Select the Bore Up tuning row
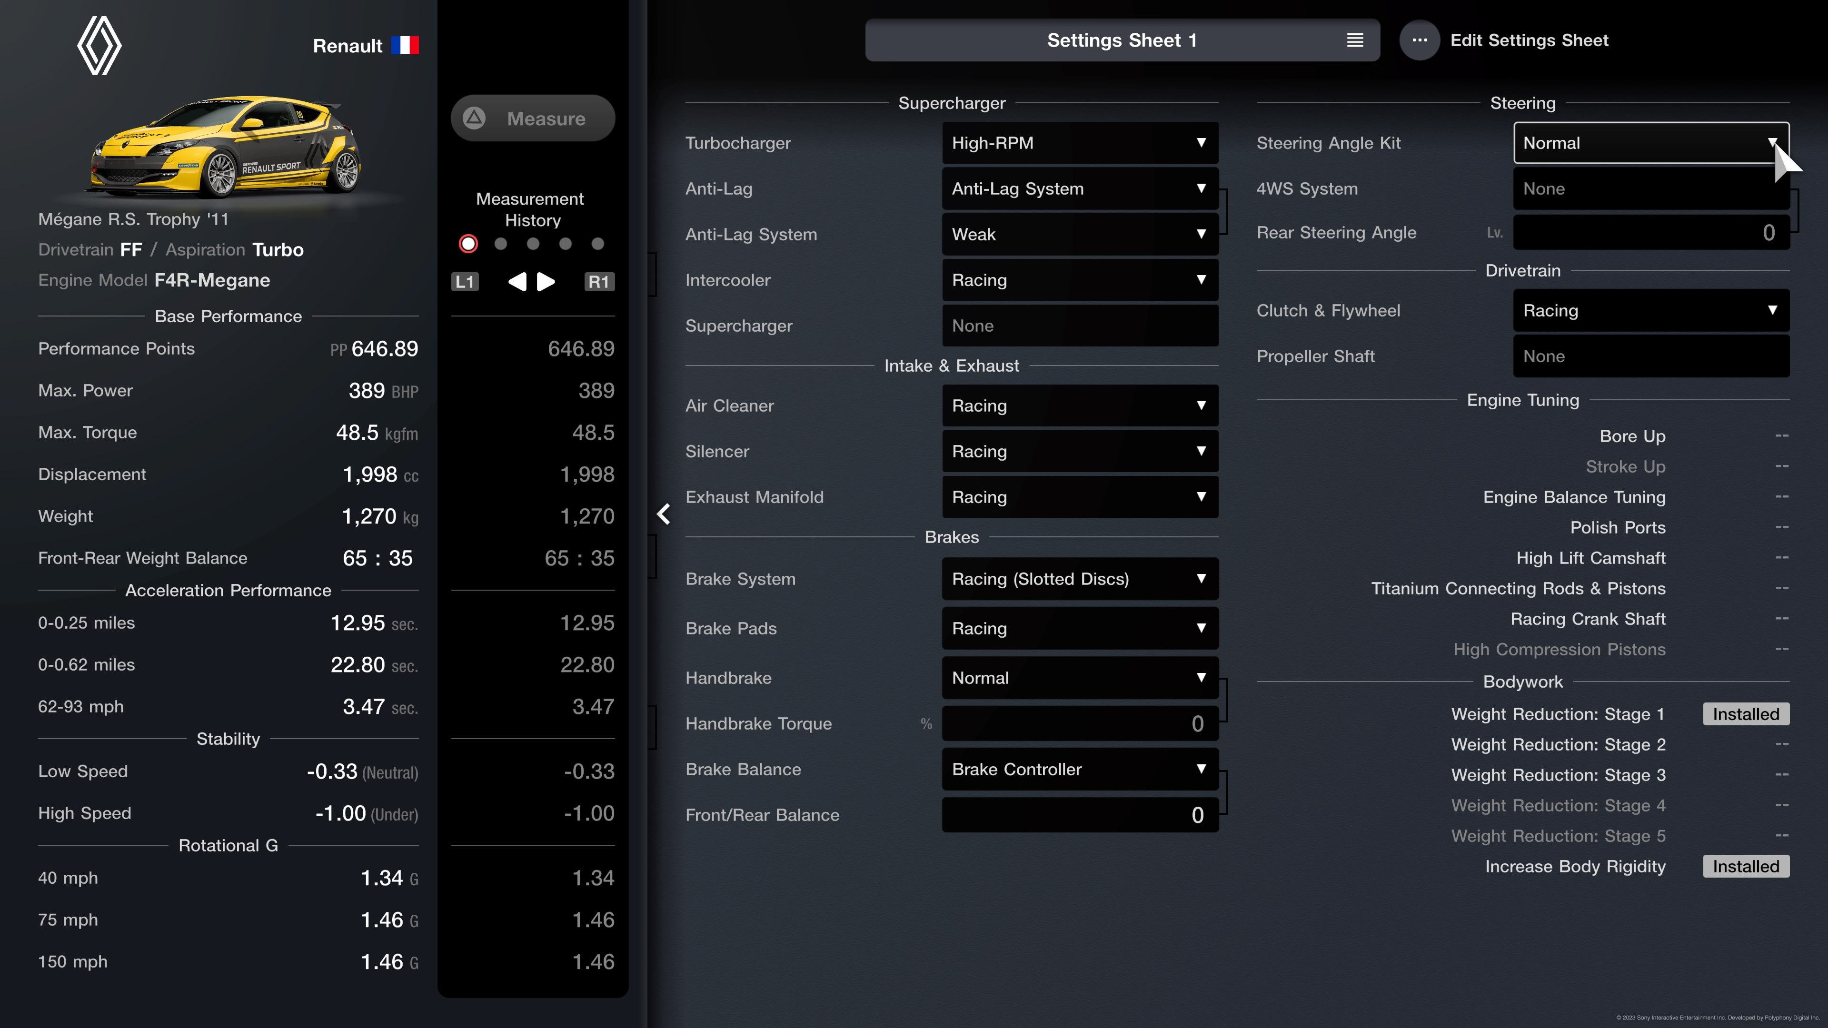This screenshot has height=1028, width=1828. click(1694, 436)
